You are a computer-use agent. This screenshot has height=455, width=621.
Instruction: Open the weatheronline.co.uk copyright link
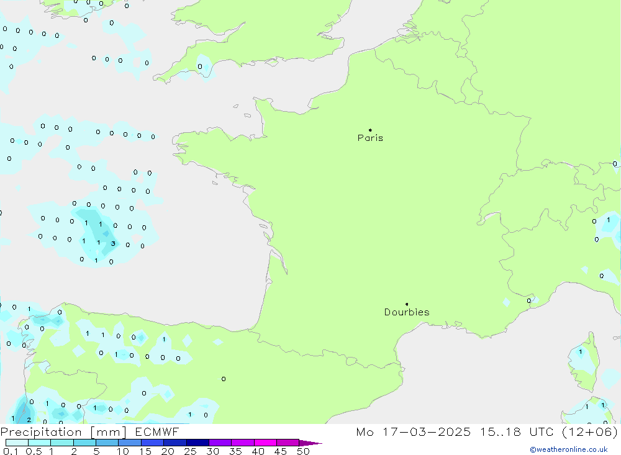point(569,449)
